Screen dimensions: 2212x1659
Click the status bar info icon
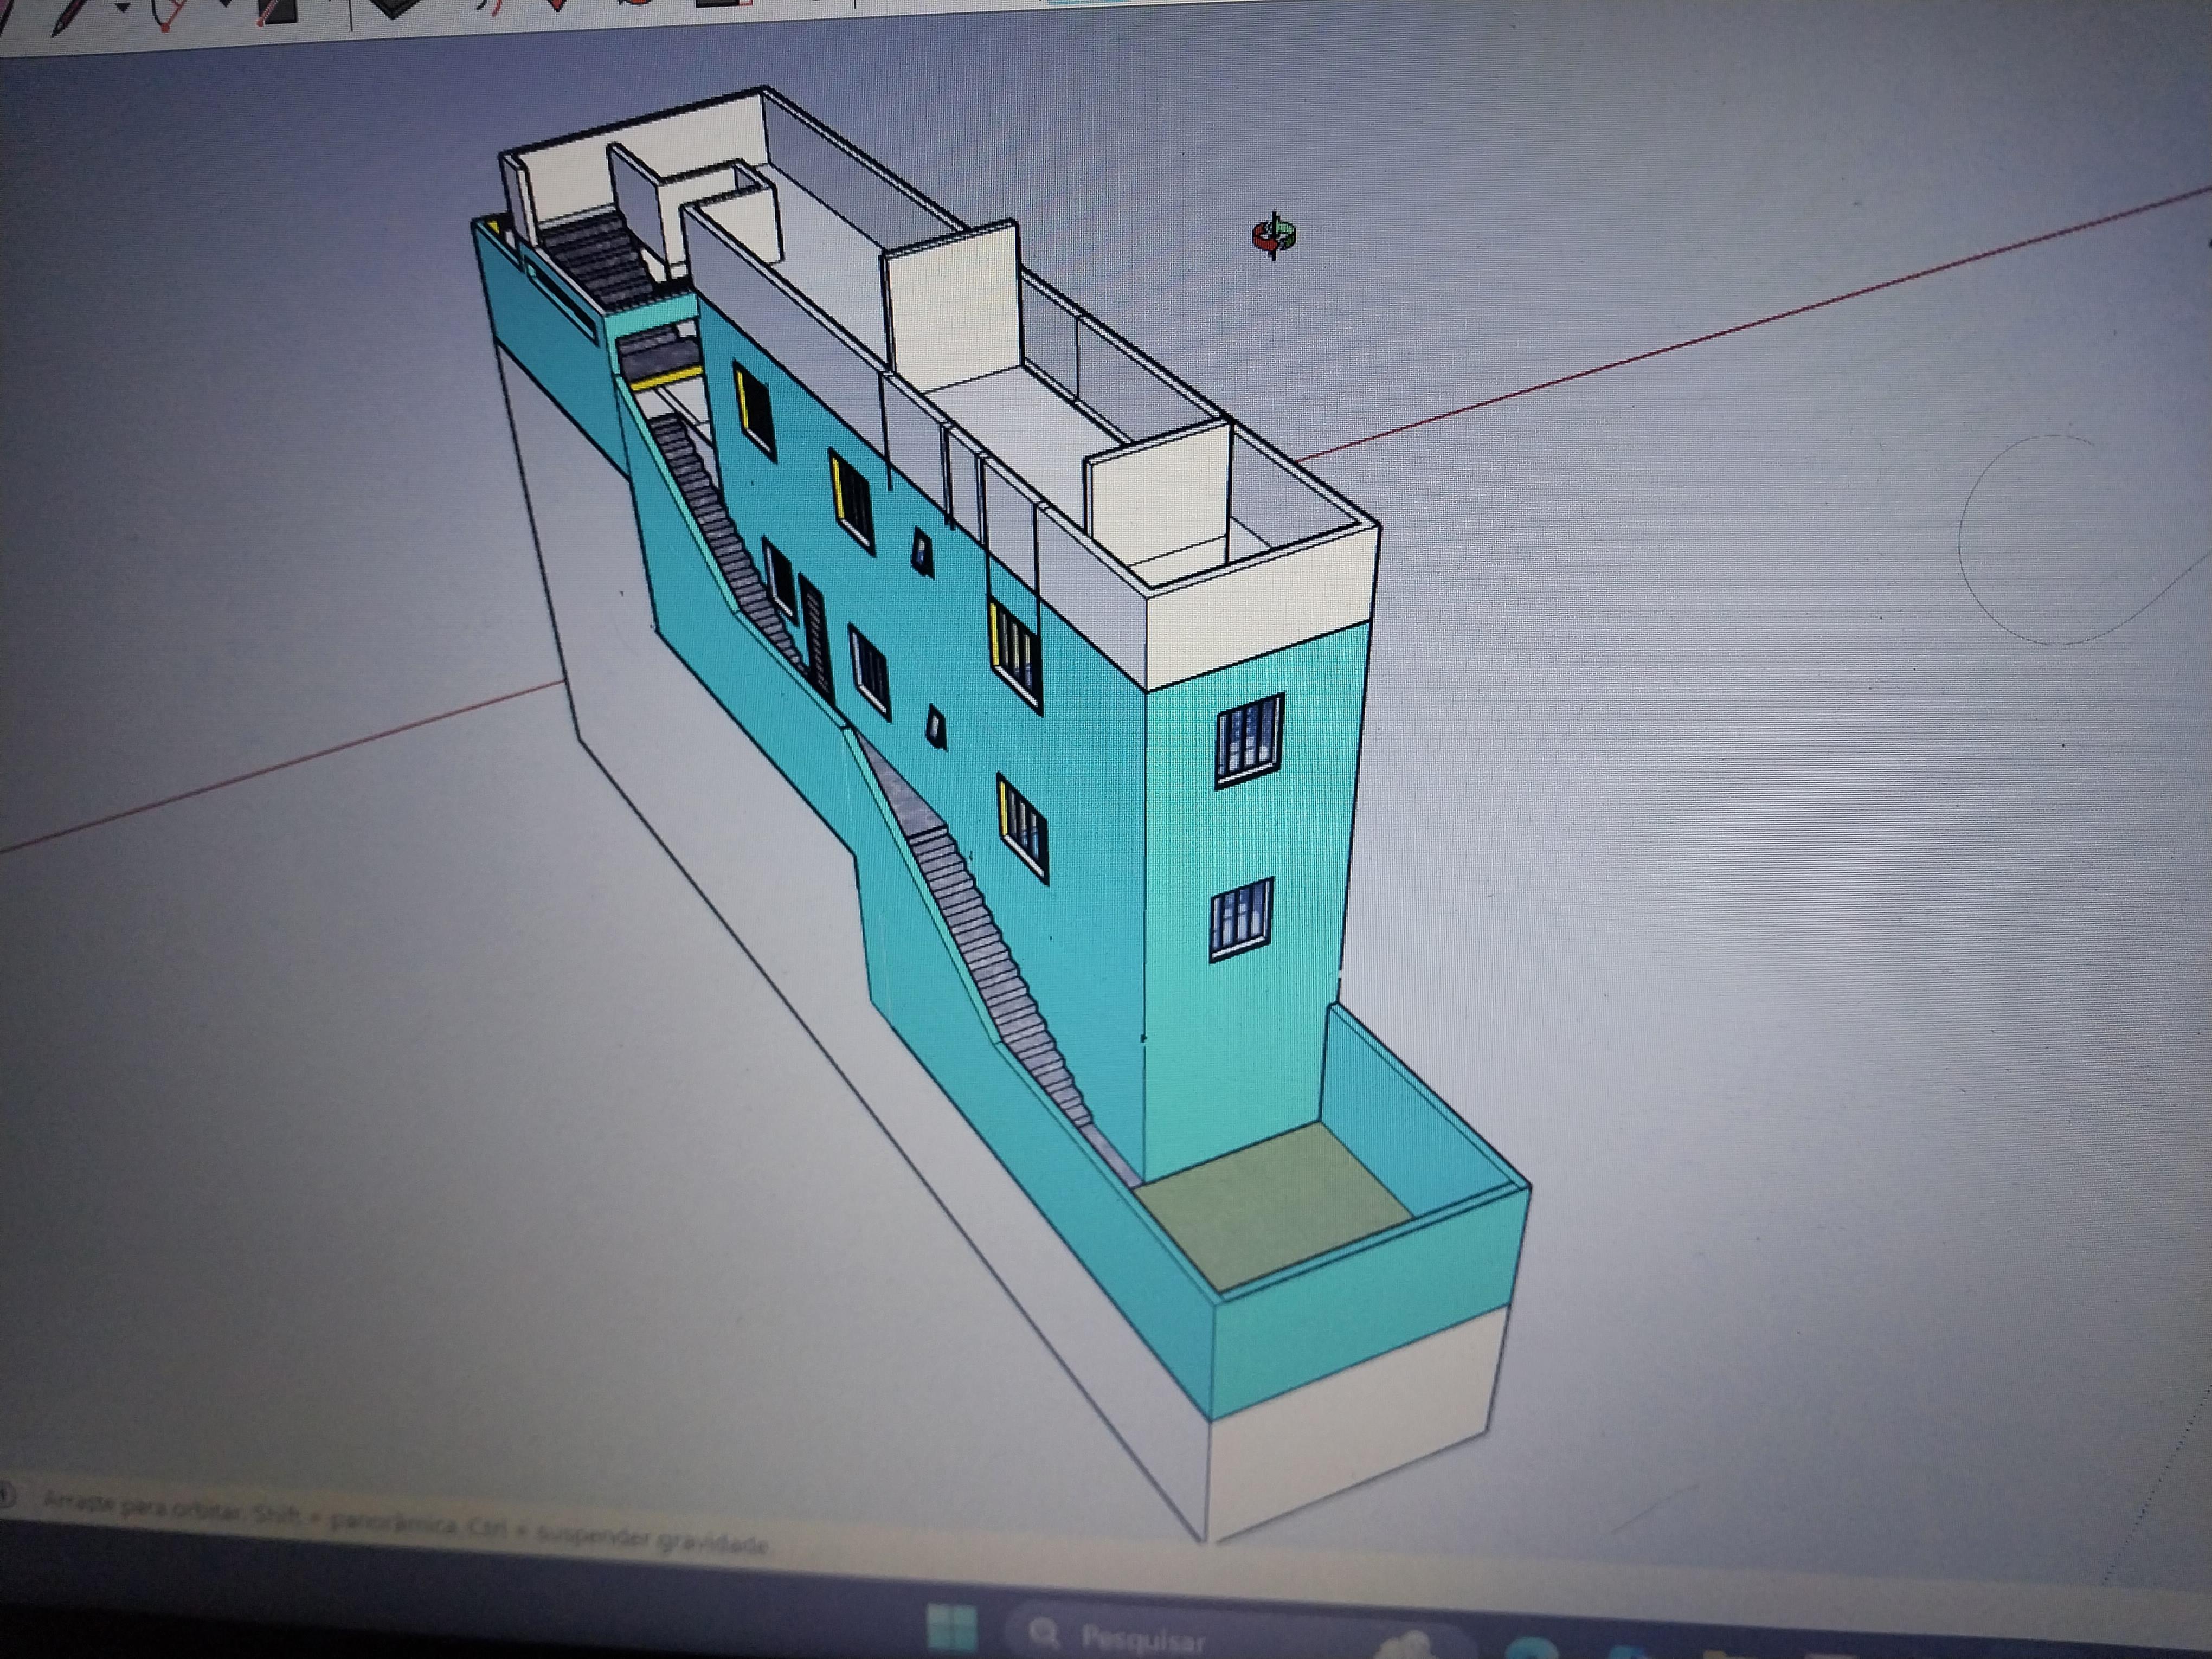pyautogui.click(x=6, y=1496)
